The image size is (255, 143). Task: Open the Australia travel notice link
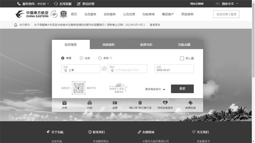coord(89,25)
